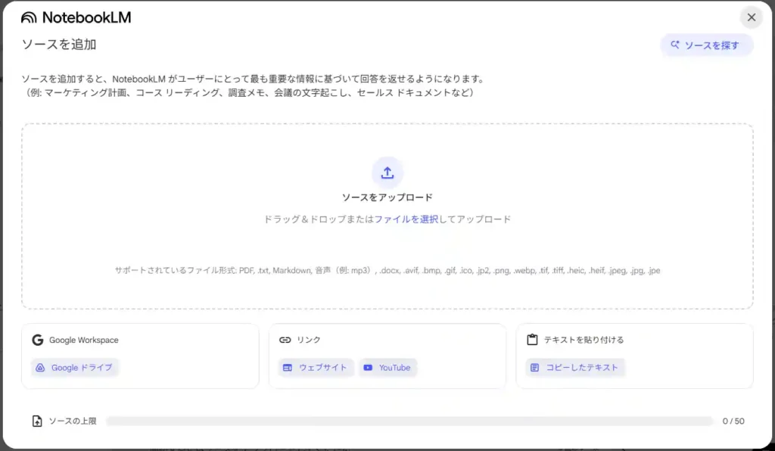Image resolution: width=775 pixels, height=451 pixels.
Task: Click the website icon in ウェブサイト chip
Action: point(288,368)
